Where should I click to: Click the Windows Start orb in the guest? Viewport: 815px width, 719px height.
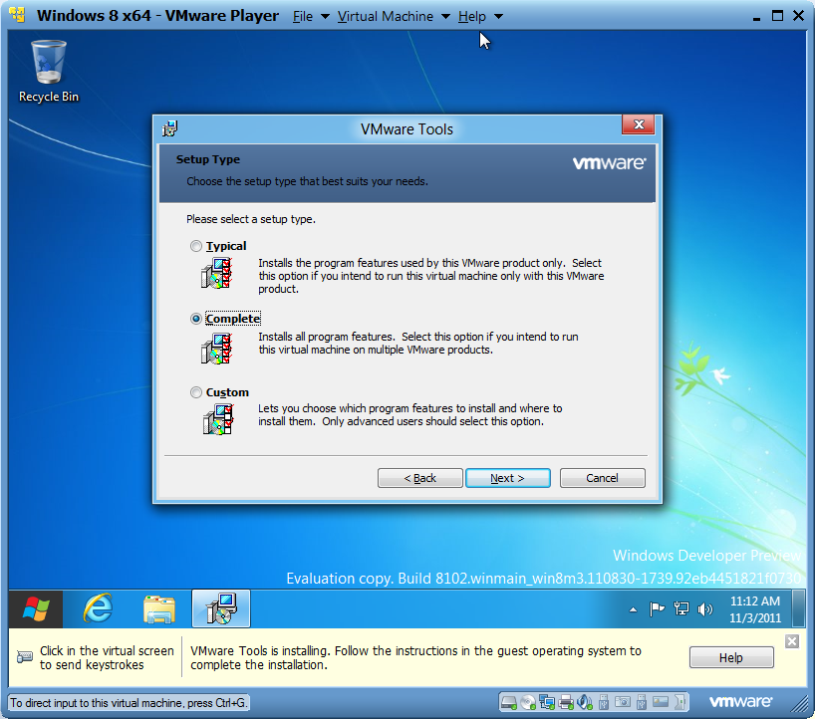click(36, 608)
